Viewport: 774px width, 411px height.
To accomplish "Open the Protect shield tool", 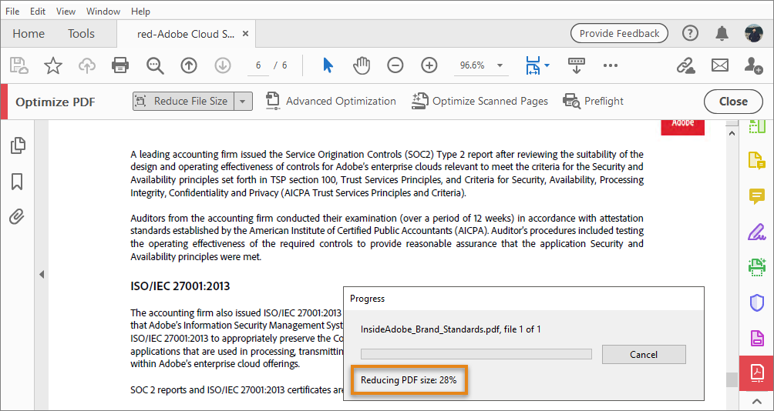I will coord(757,303).
